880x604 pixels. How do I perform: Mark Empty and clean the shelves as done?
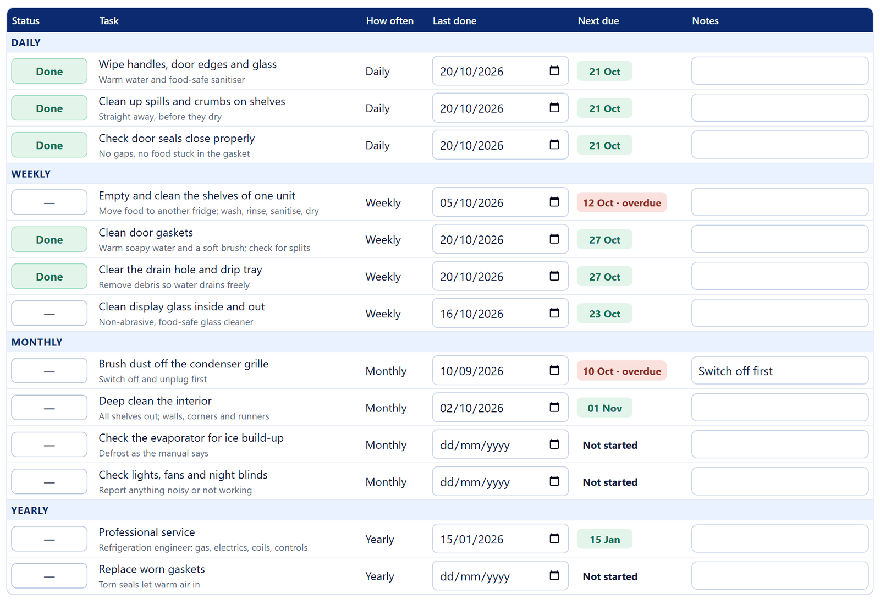click(49, 202)
